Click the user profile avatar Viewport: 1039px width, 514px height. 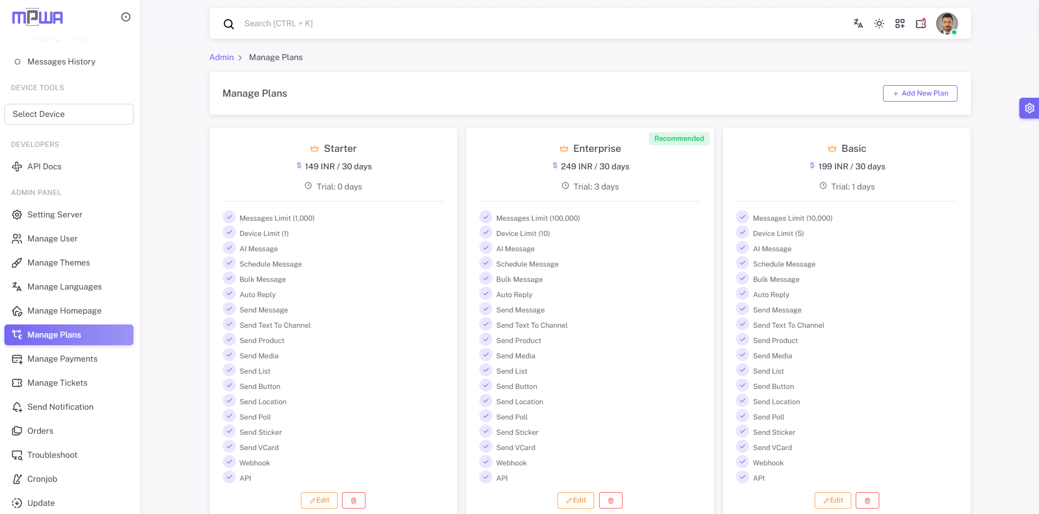click(947, 23)
